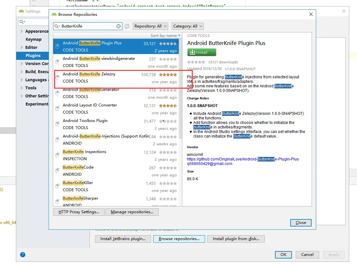Image resolution: width=357 pixels, height=265 pixels.
Task: Click the ButterKnife search input field
Action: pos(88,26)
